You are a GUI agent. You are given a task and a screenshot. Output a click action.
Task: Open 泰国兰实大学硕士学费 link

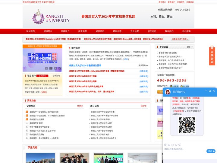(100, 134)
